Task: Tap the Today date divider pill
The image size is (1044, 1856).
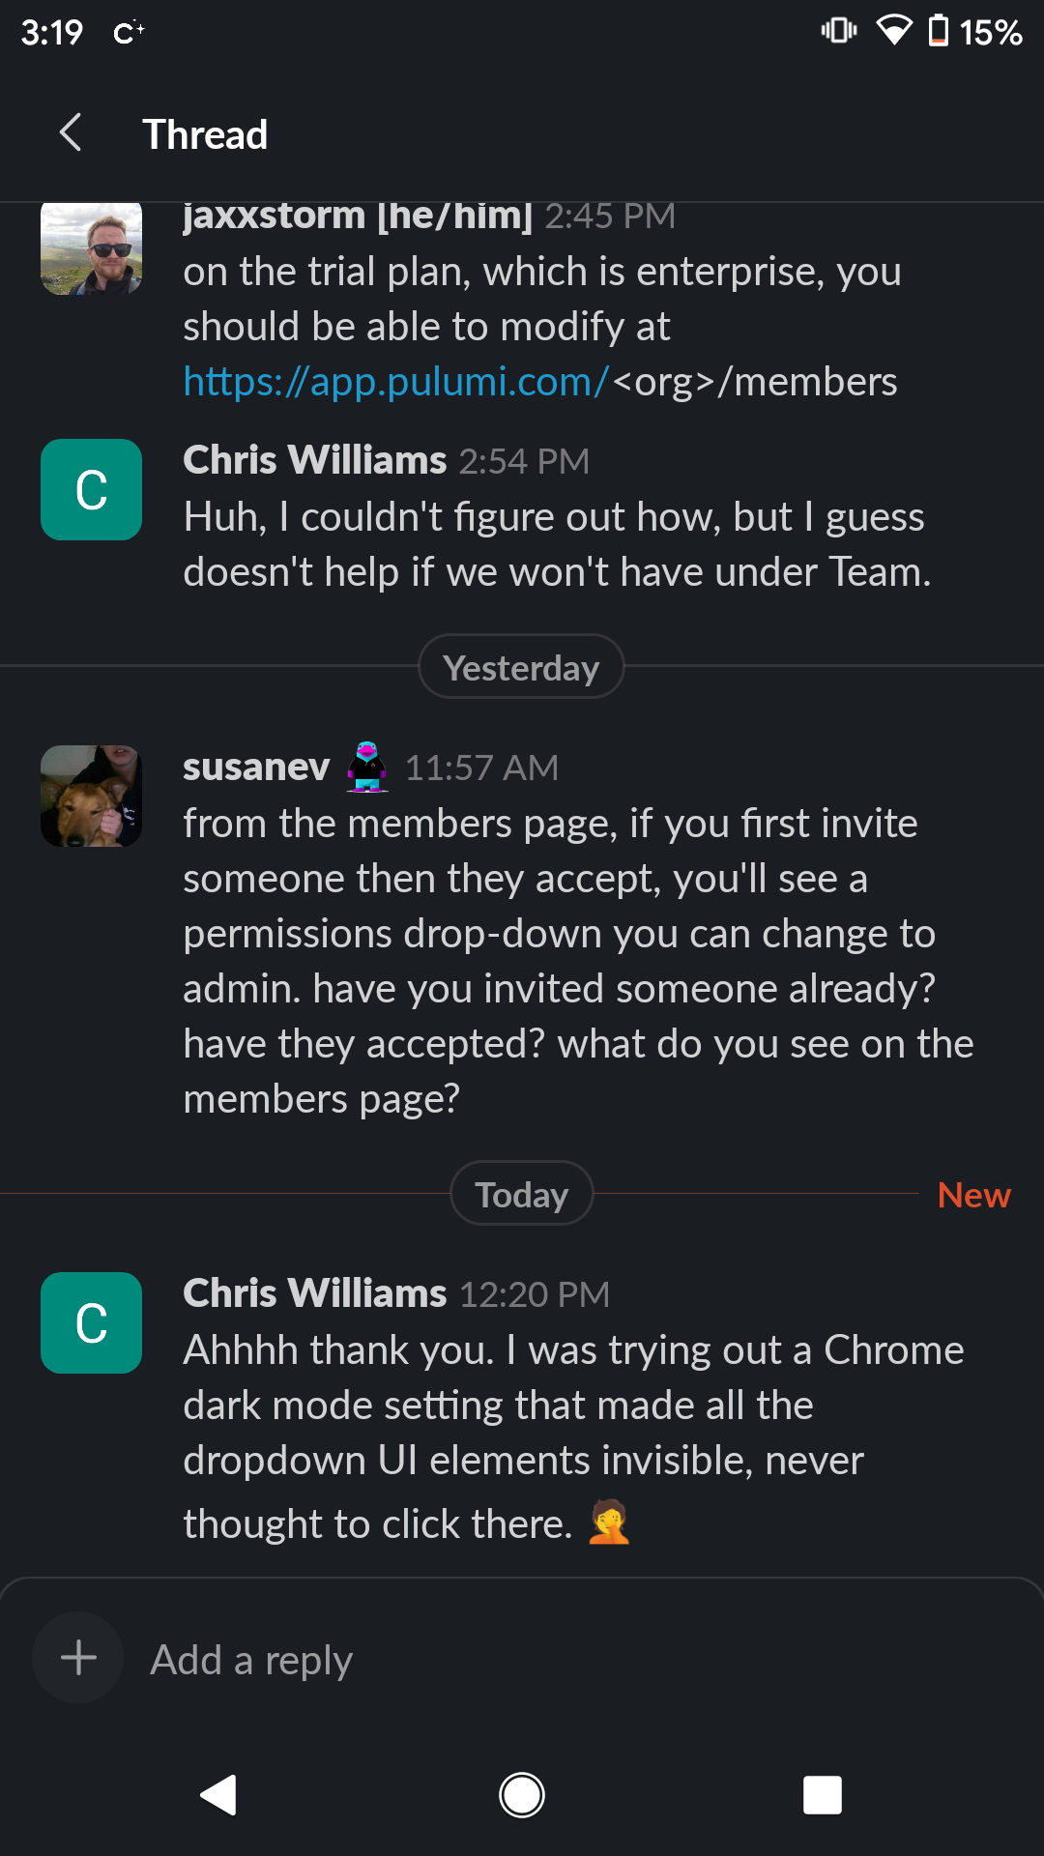Action: point(521,1193)
